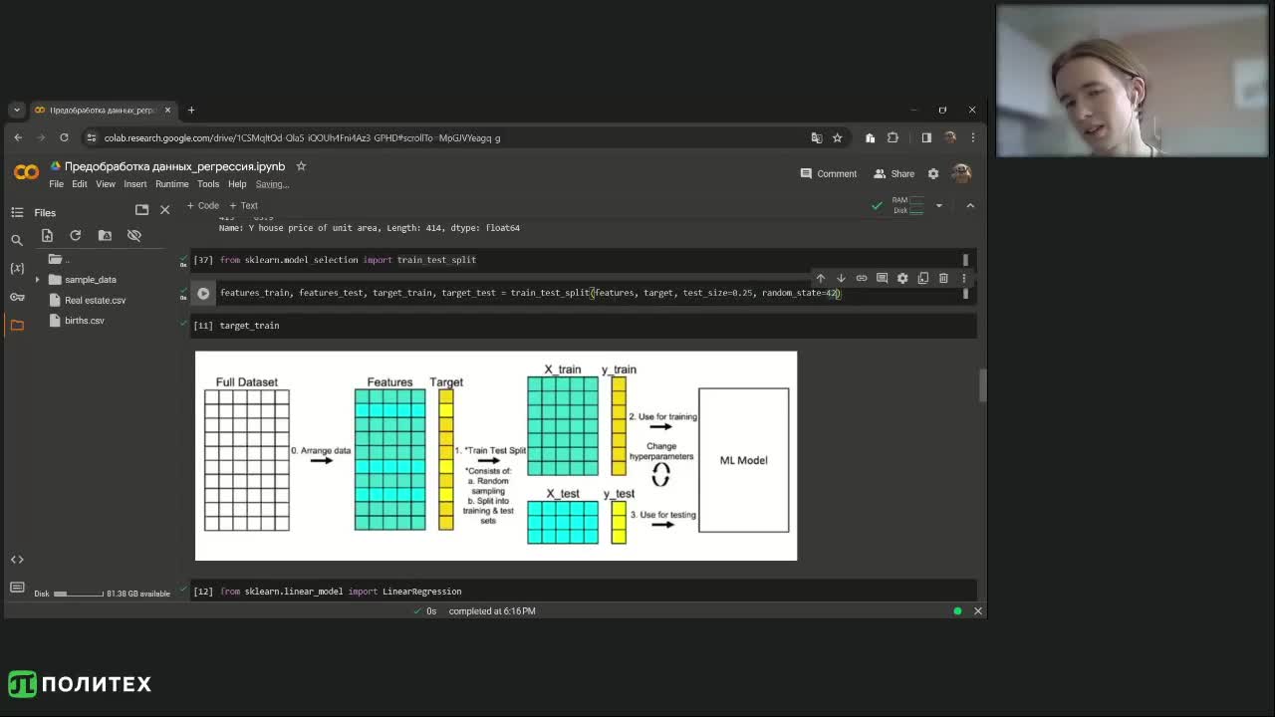The width and height of the screenshot is (1275, 717).
Task: Open the Help menu
Action: coord(236,184)
